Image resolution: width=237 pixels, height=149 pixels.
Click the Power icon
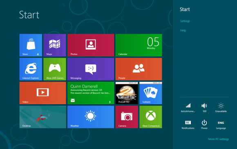click(x=204, y=125)
